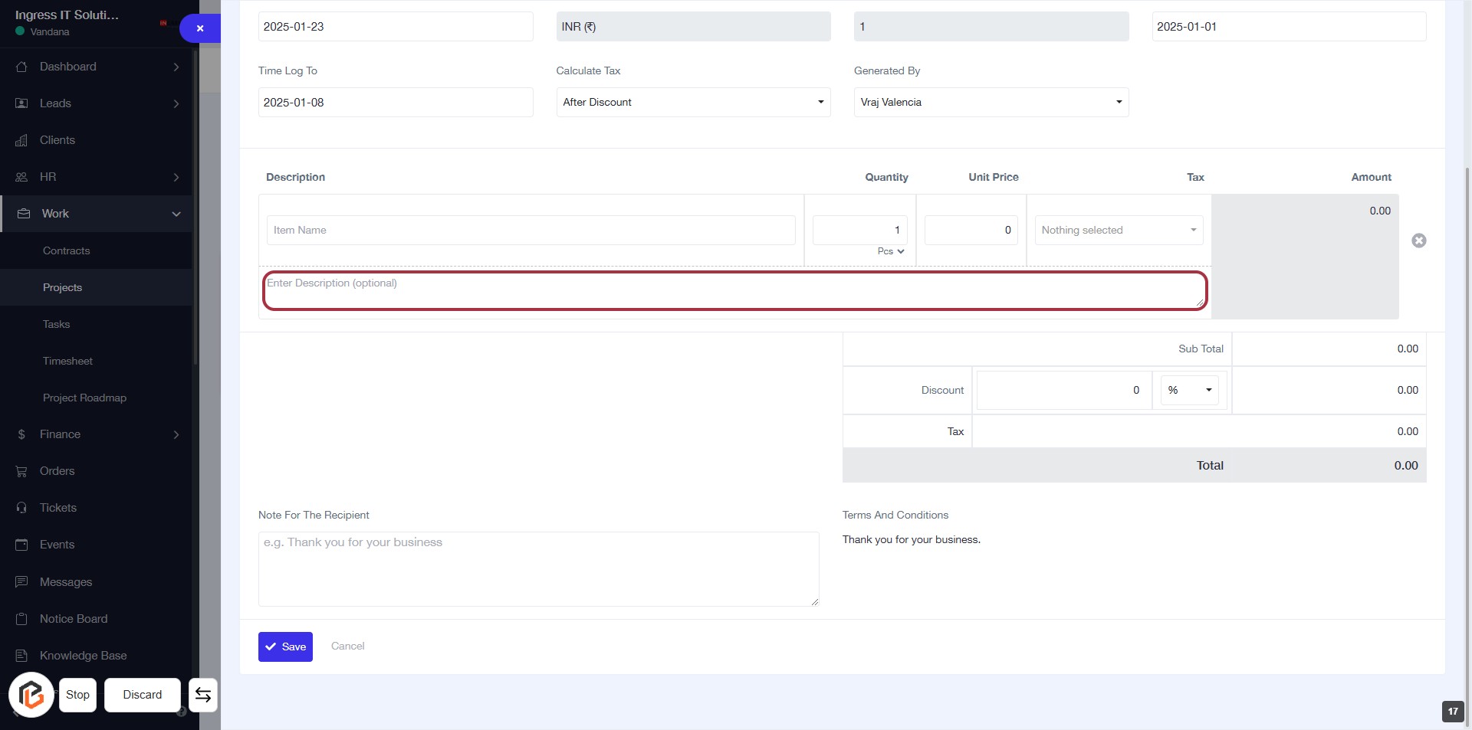Screen dimensions: 1472x730
Task: Click the Item Name input field
Action: tap(531, 230)
